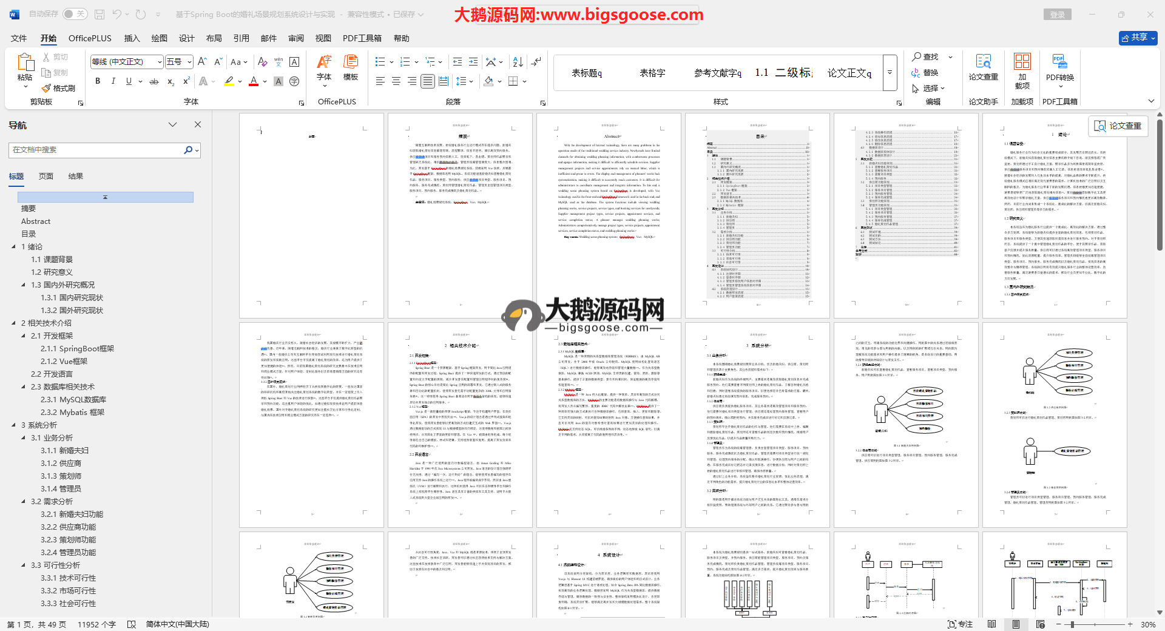Center align the paragraph
Viewport: 1165px width, 631px height.
[x=396, y=81]
